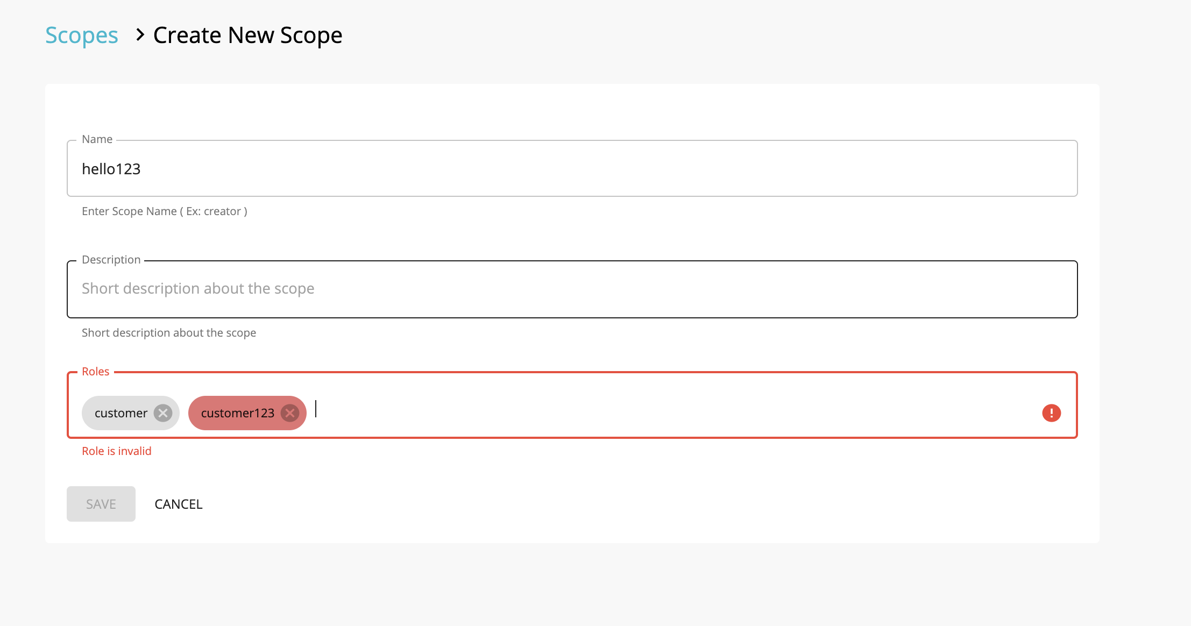Image resolution: width=1191 pixels, height=626 pixels.
Task: Select the hello123 text in Name
Action: (x=111, y=168)
